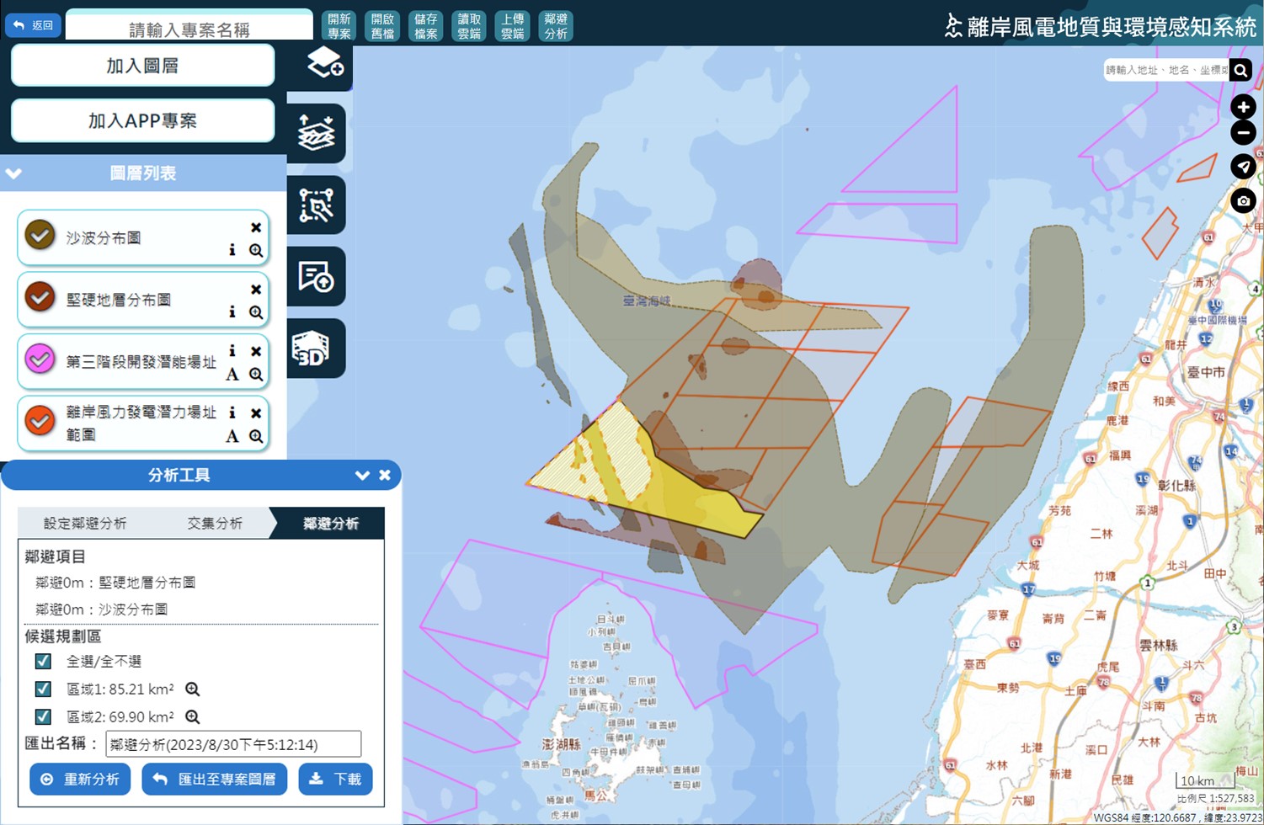1264x825 pixels.
Task: Click the 匯出名稱 text input field
Action: 233,744
